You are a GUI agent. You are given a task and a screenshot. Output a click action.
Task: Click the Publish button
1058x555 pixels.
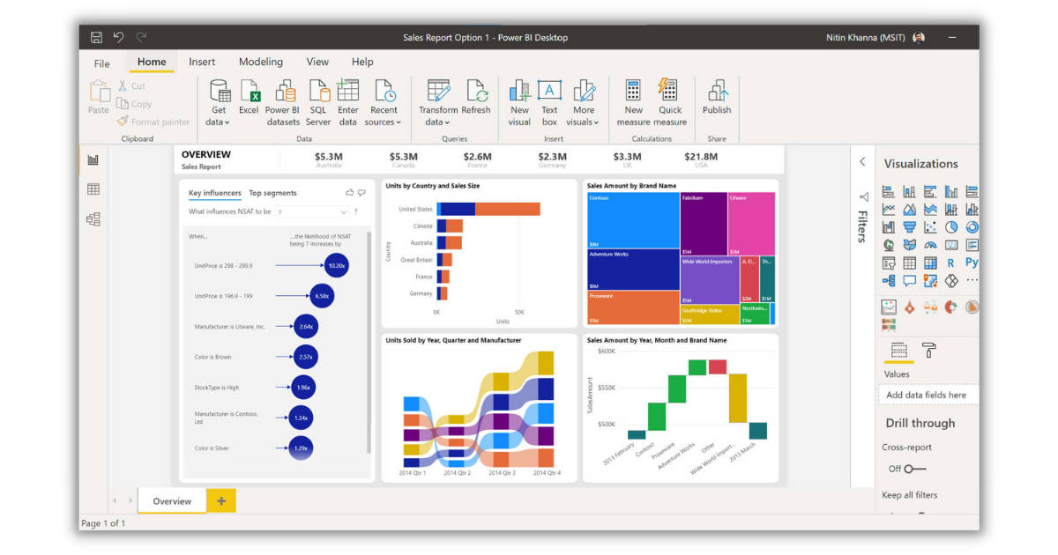pos(717,99)
